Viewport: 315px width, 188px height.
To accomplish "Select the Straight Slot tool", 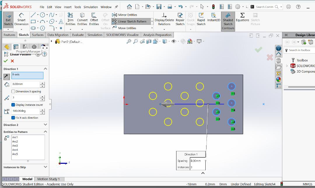I will click(33, 28).
